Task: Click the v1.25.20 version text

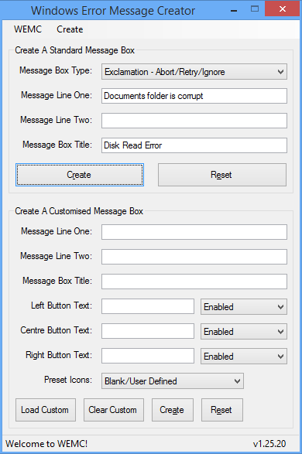Action: pos(269,444)
